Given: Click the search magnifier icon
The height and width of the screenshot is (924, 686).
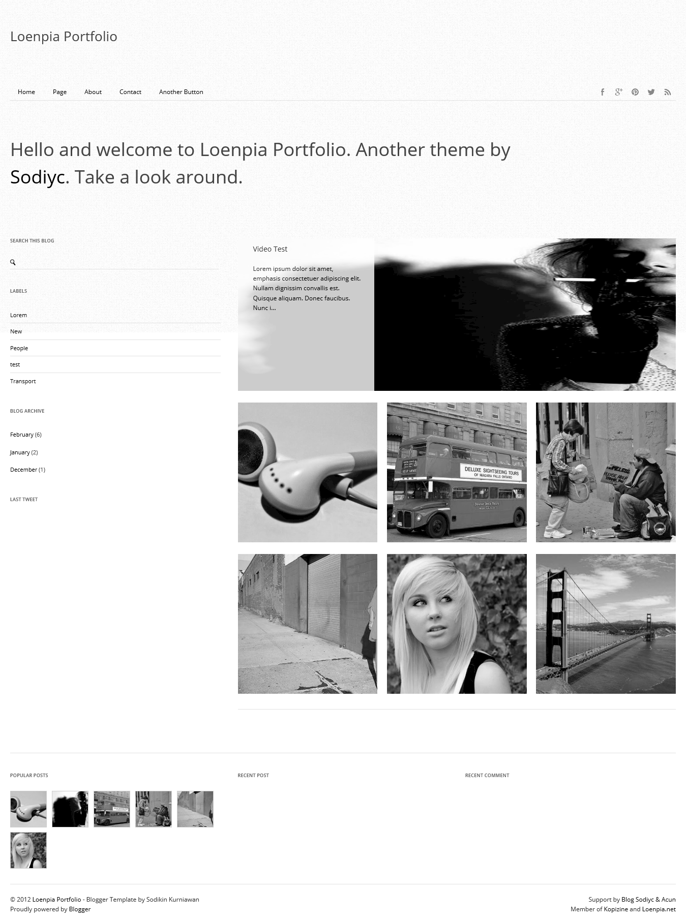Looking at the screenshot, I should [13, 262].
